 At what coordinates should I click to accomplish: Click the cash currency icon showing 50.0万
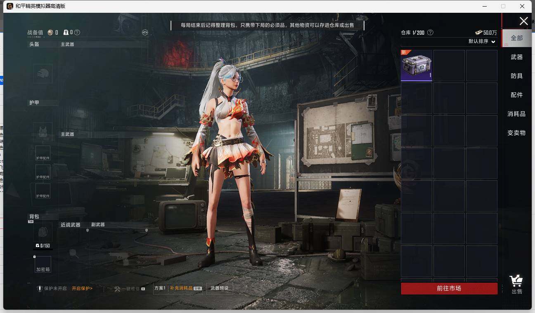pyautogui.click(x=478, y=32)
